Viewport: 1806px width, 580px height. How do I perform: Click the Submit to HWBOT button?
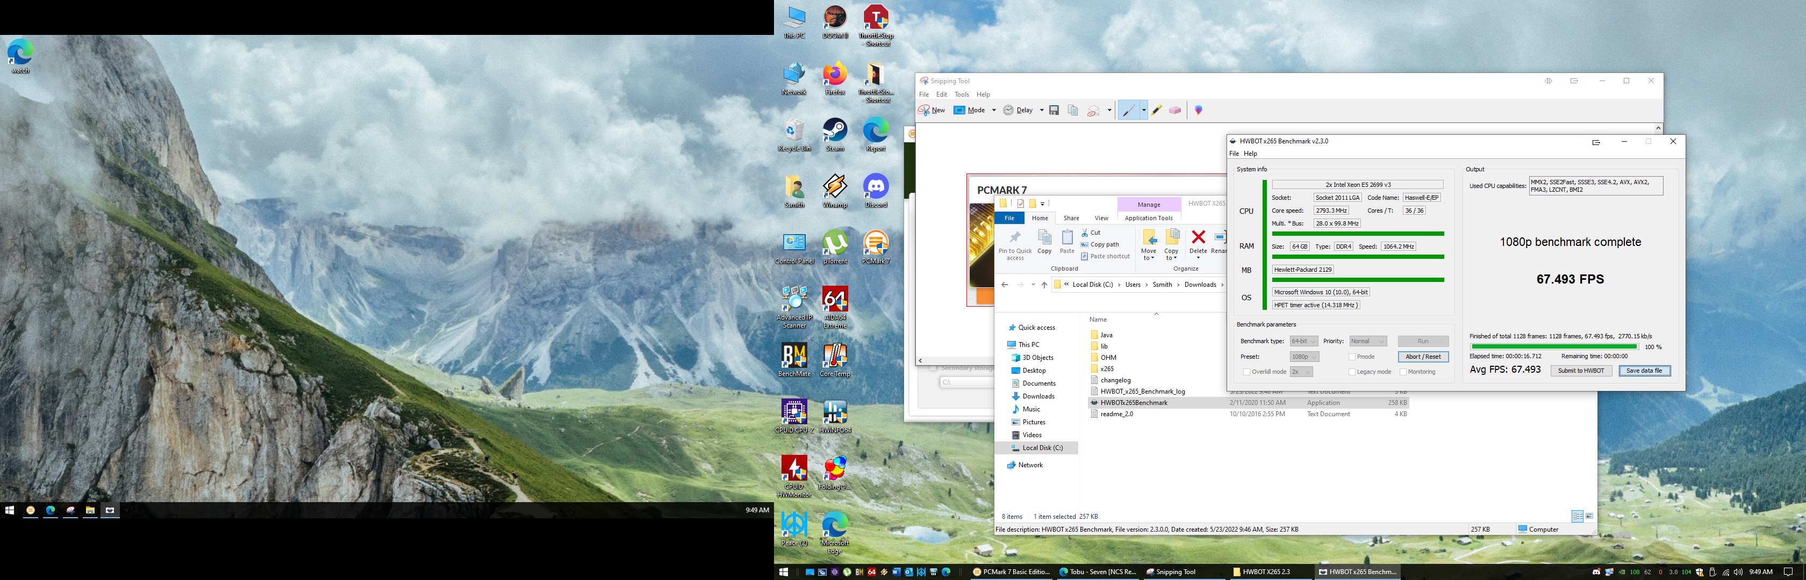1581,371
